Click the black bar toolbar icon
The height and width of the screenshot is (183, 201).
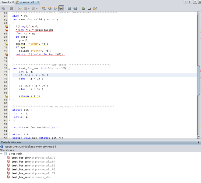(x=89, y=8)
